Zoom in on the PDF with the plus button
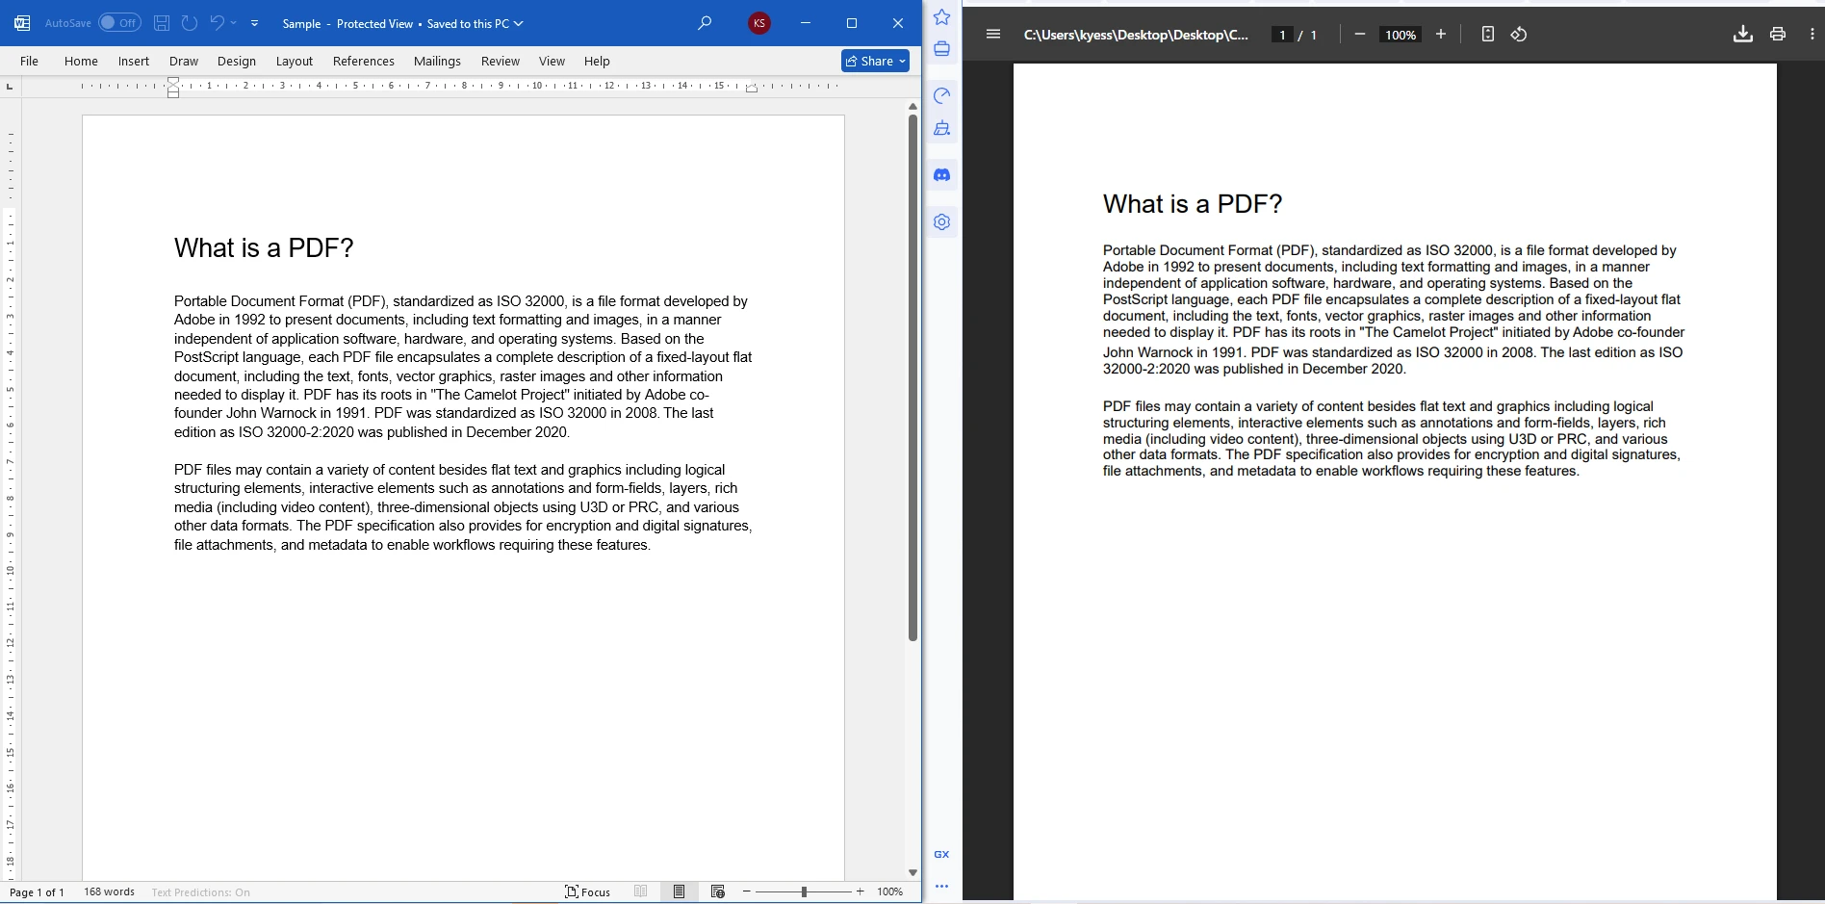 (x=1441, y=35)
